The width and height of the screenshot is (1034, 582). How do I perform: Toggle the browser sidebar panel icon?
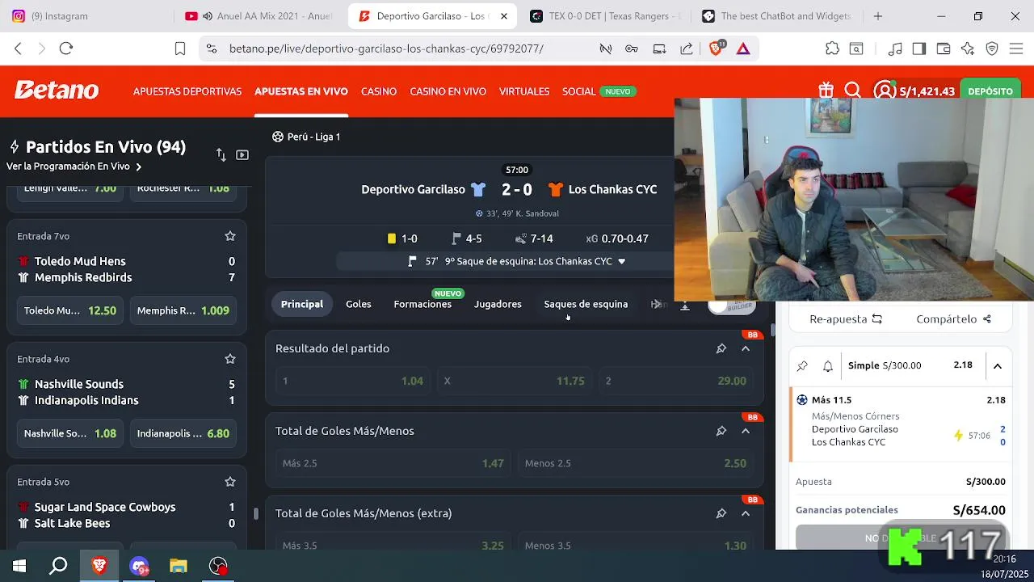click(x=919, y=48)
